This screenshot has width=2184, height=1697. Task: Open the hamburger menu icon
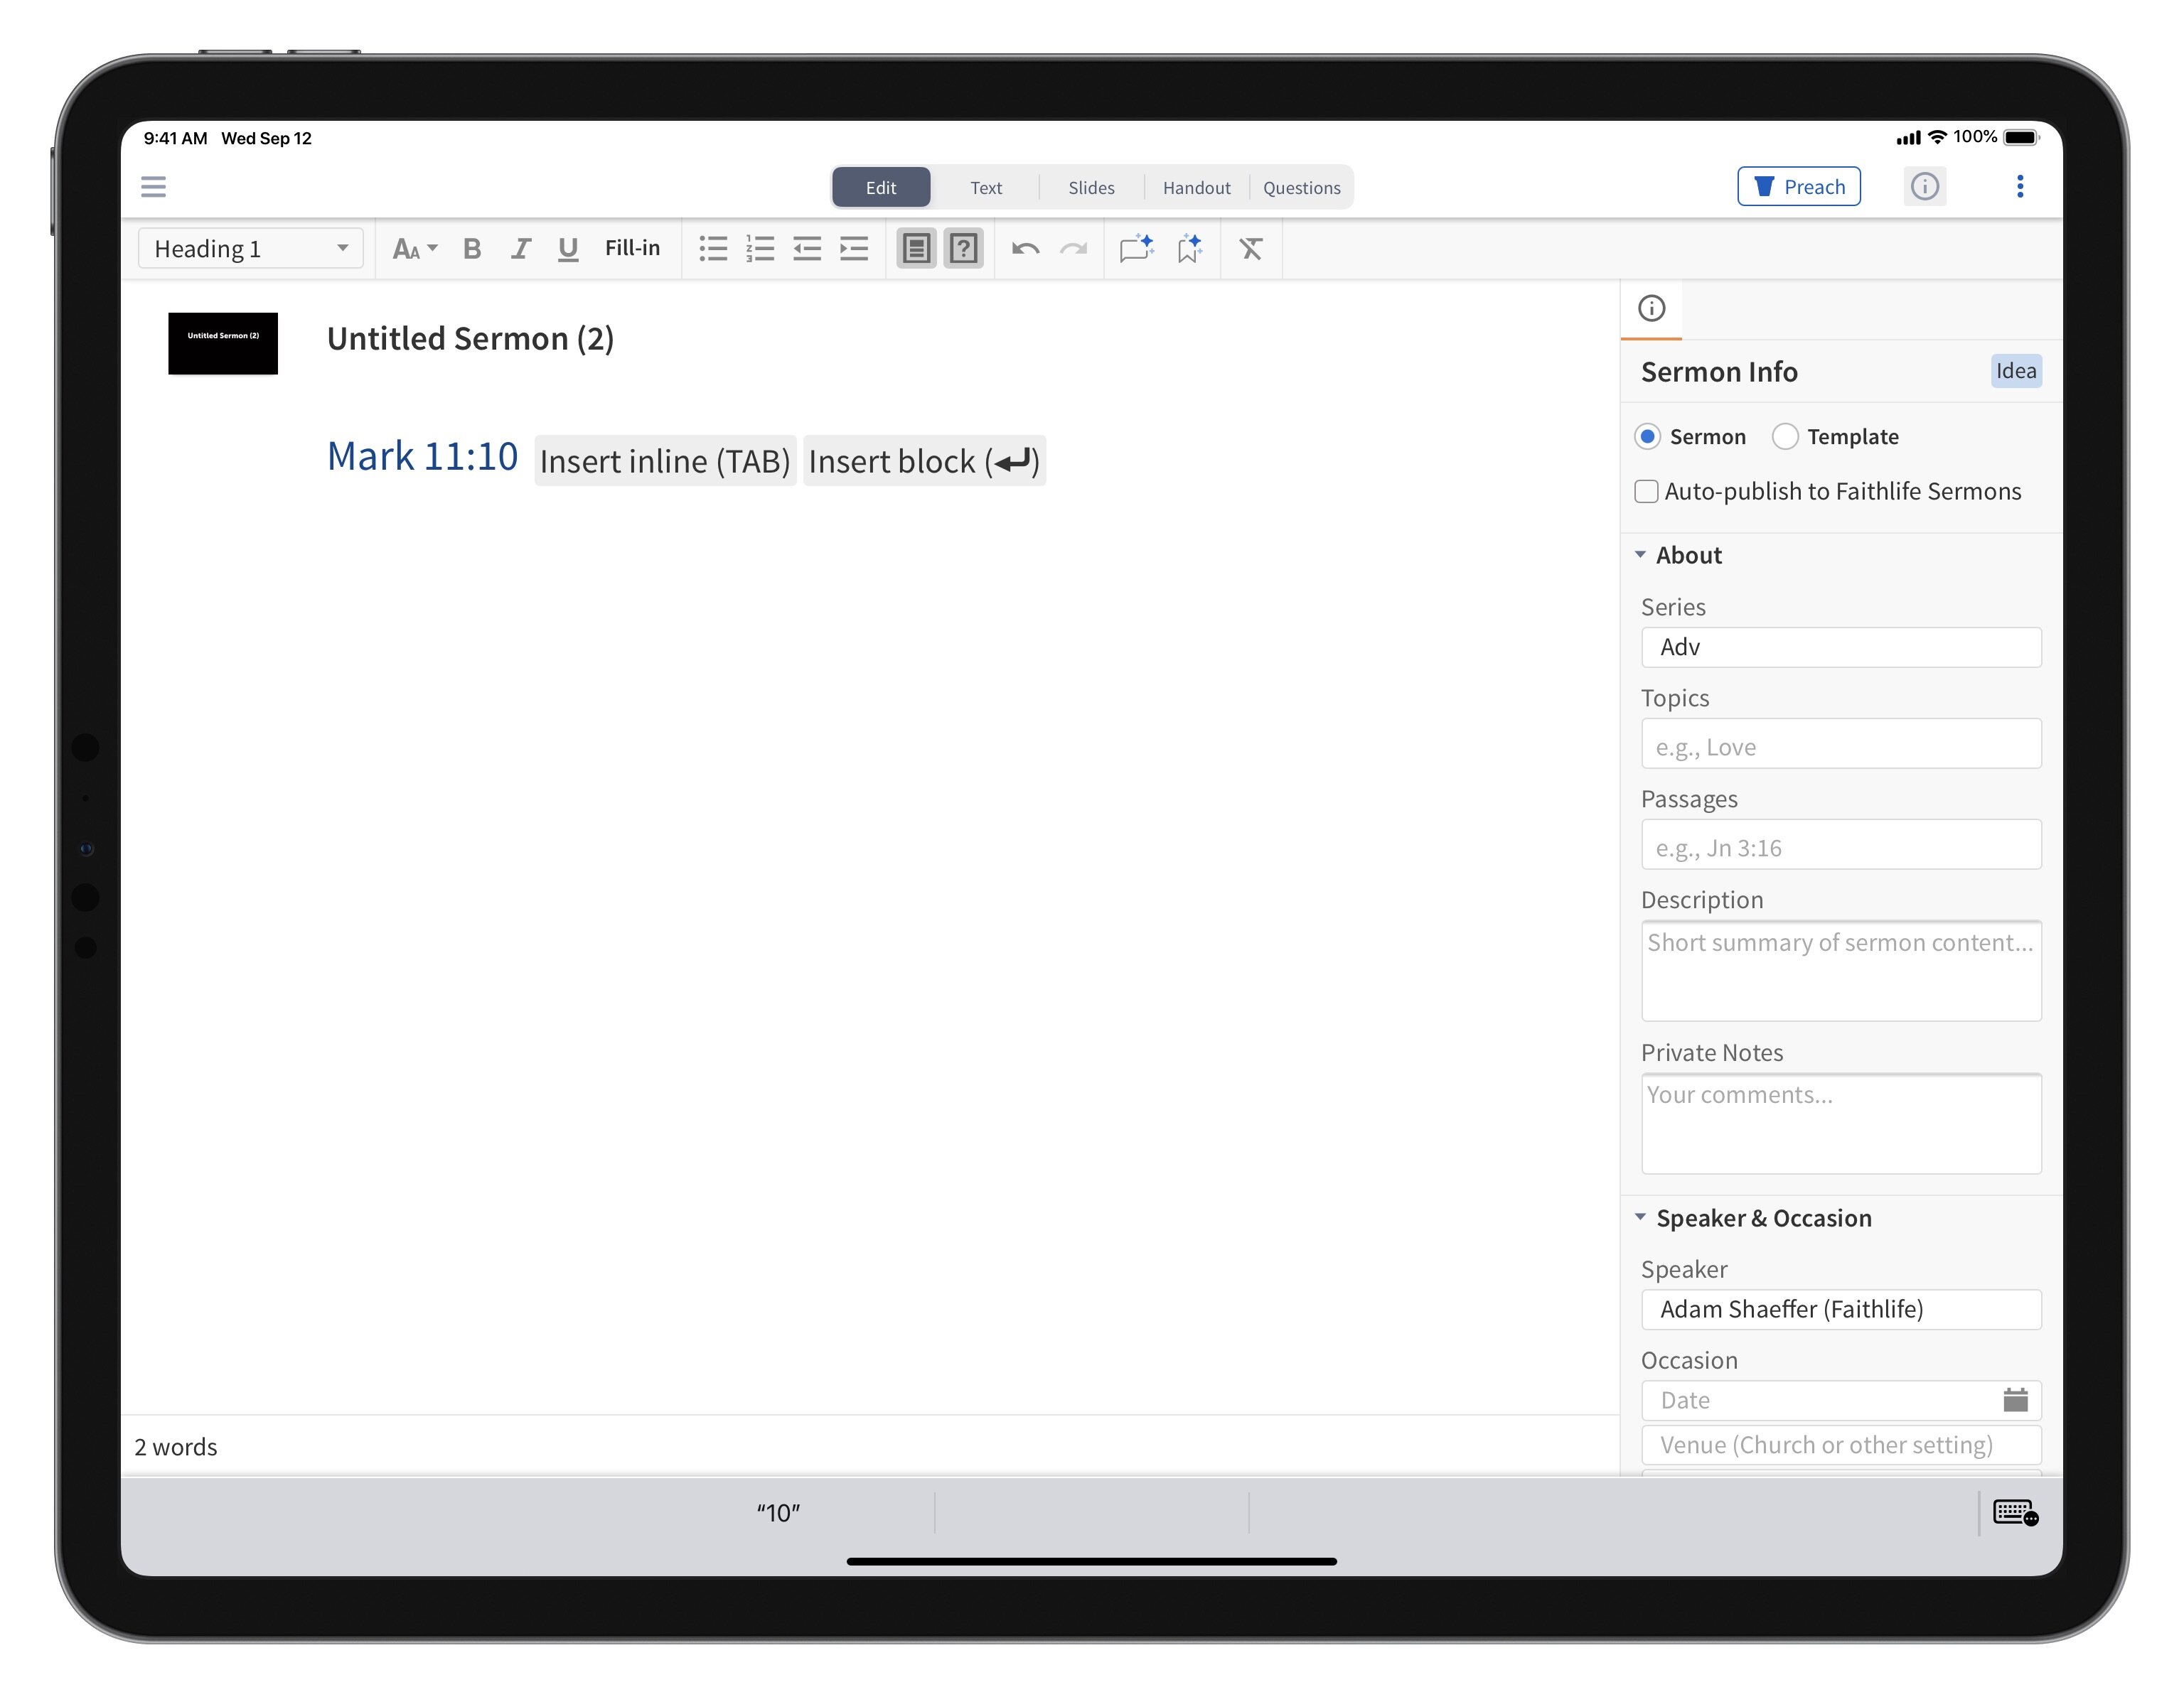[x=153, y=187]
